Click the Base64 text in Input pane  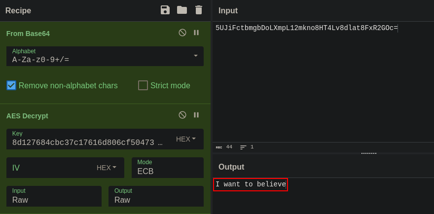[306, 28]
